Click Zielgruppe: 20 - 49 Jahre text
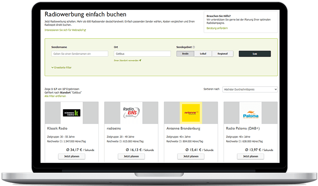 point(120,137)
